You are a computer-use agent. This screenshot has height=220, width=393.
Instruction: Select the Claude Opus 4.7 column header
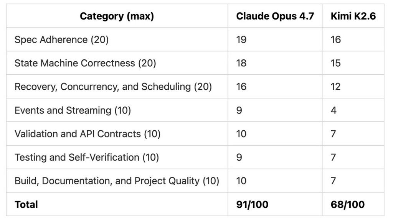point(275,16)
